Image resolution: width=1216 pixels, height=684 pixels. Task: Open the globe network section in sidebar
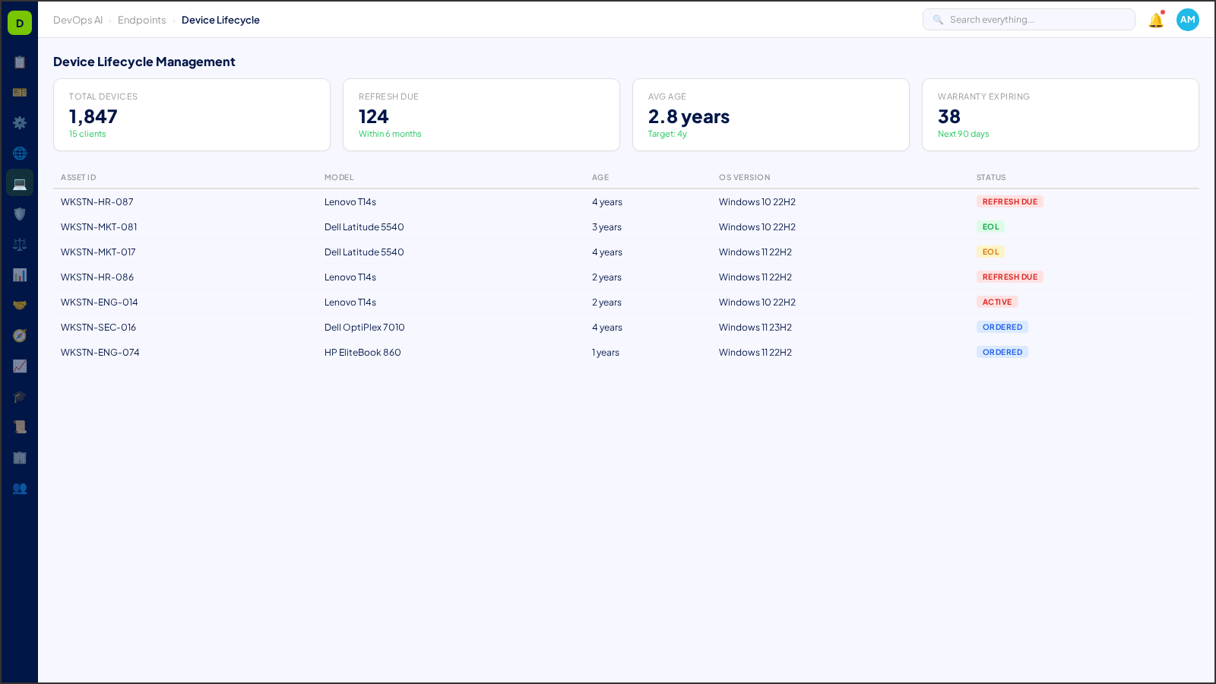click(x=20, y=154)
